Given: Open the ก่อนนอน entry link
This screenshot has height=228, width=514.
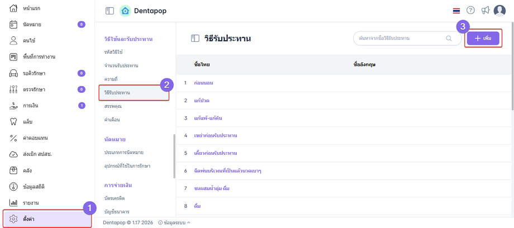Looking at the screenshot, I should pos(203,83).
